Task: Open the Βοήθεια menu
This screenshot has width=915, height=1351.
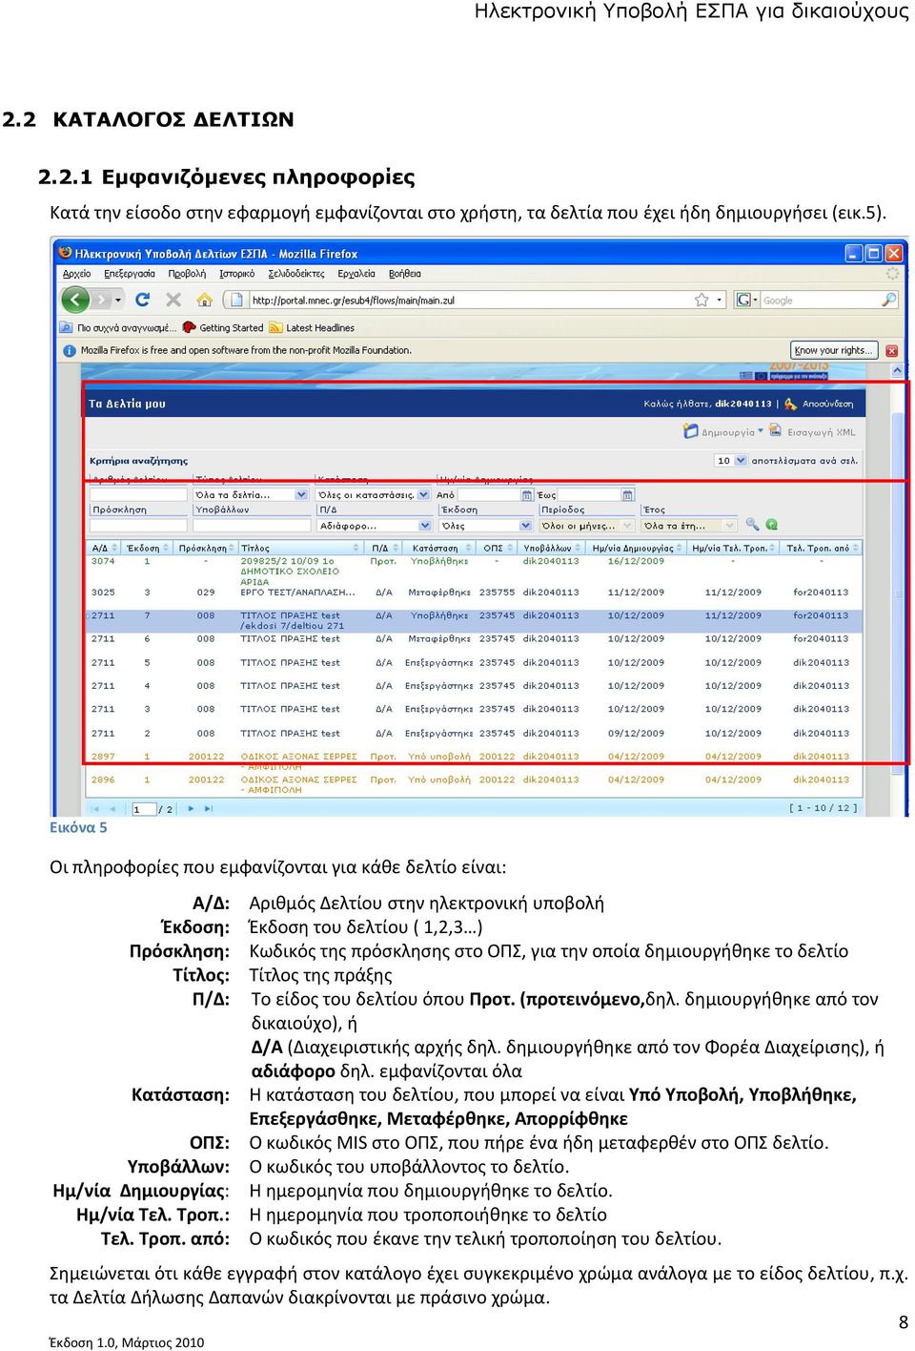Action: click(x=405, y=274)
